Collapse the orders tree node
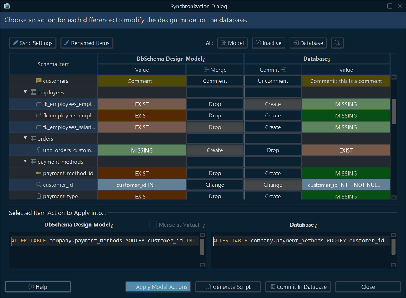This screenshot has width=406, height=298. 25,138
